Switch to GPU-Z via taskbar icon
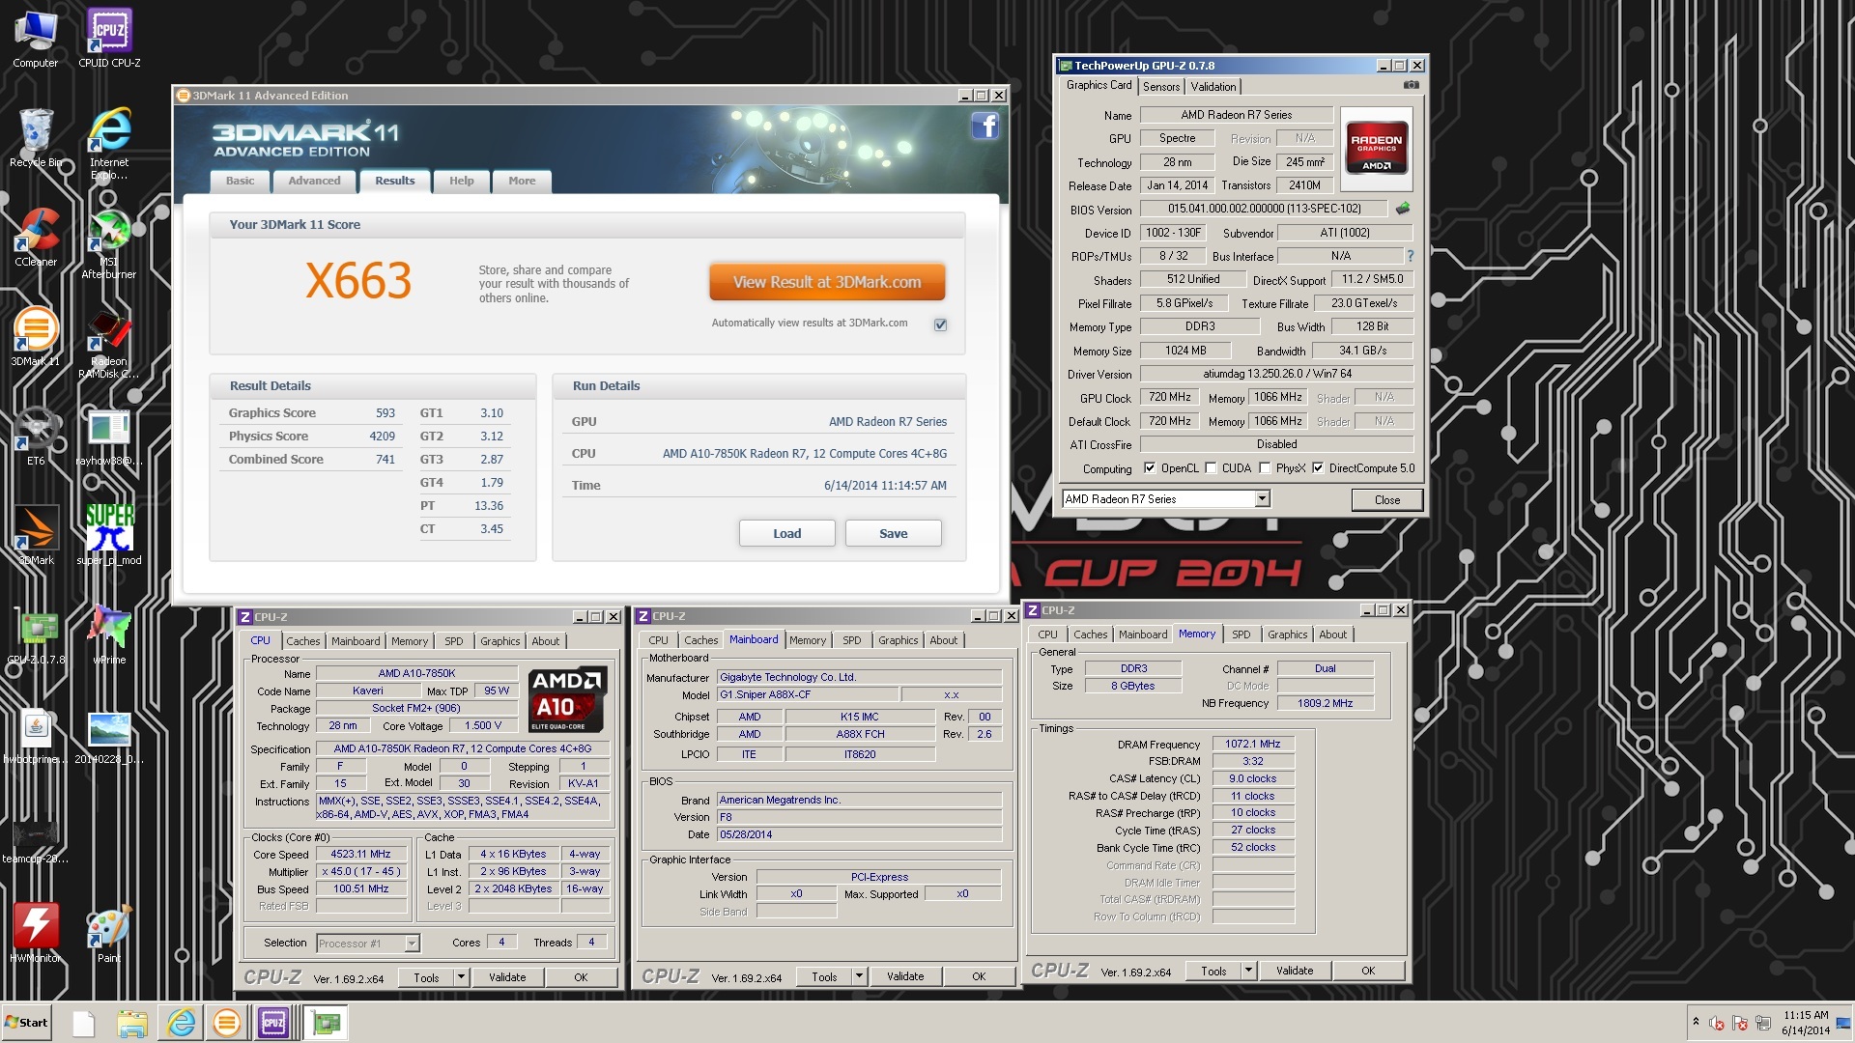 pos(326,1022)
